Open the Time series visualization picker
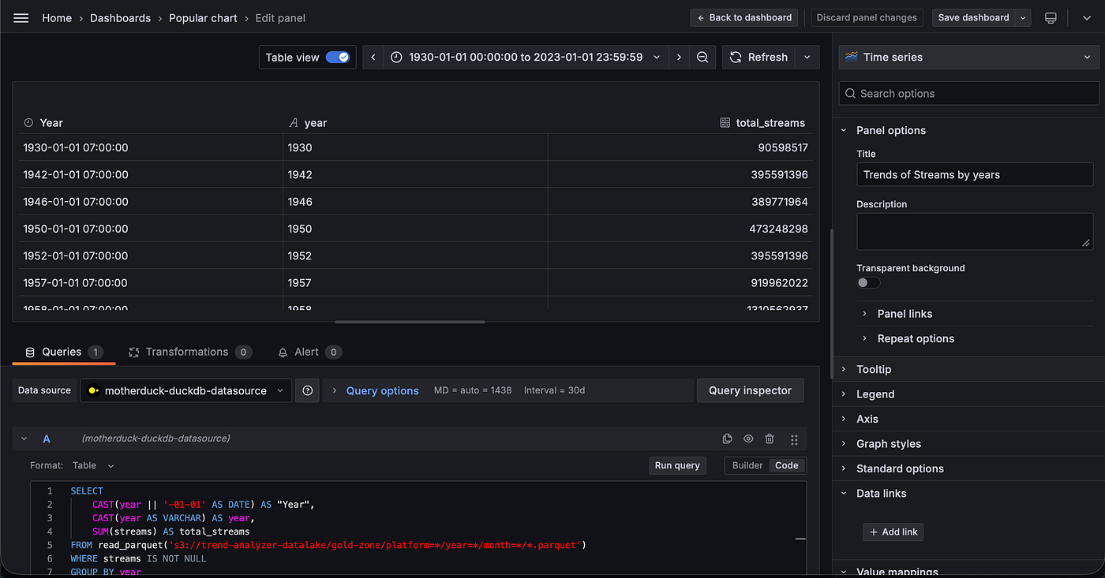 pyautogui.click(x=968, y=57)
